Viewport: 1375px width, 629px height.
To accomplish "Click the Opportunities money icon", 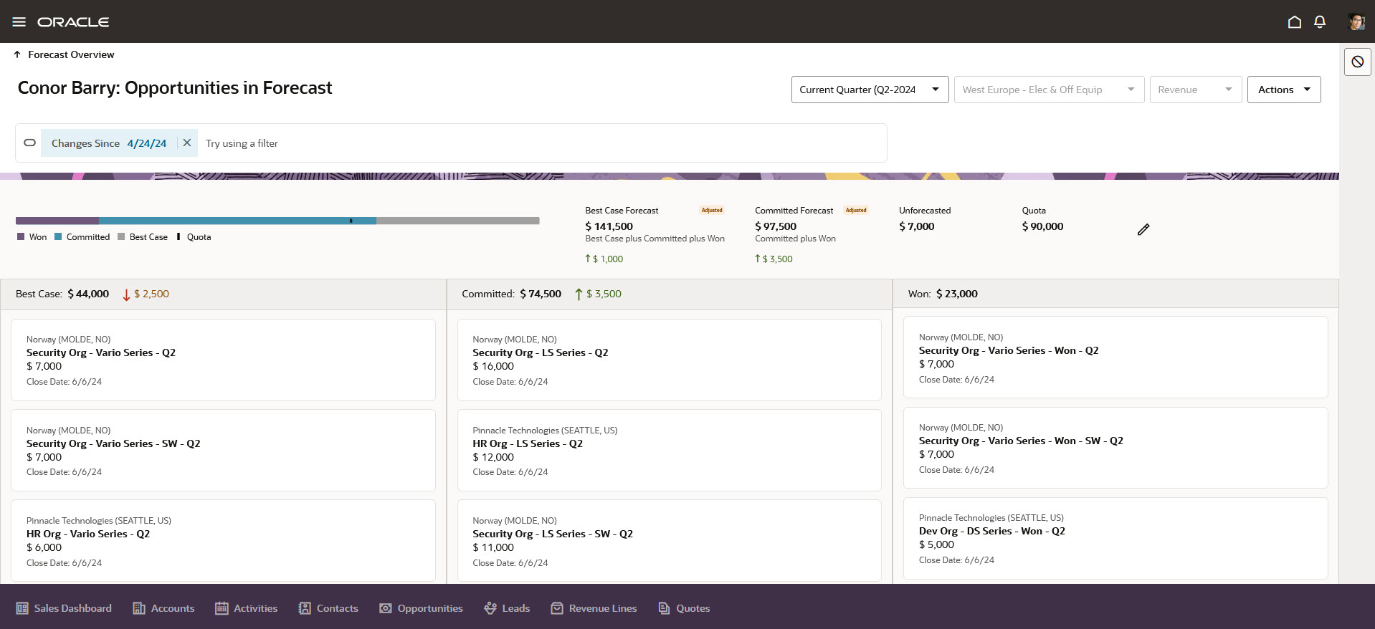I will (x=386, y=608).
